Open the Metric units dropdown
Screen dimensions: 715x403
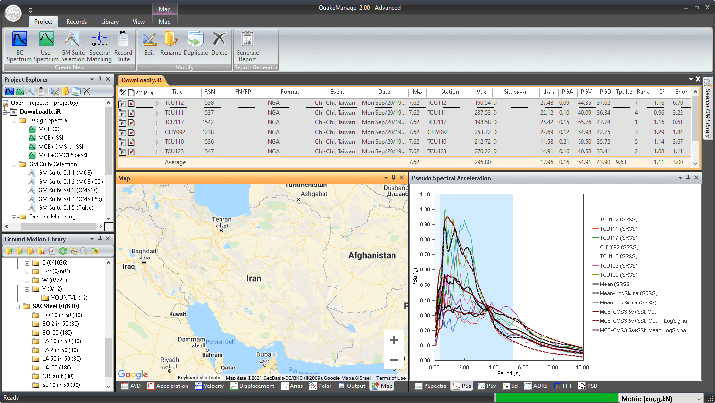pyautogui.click(x=699, y=398)
